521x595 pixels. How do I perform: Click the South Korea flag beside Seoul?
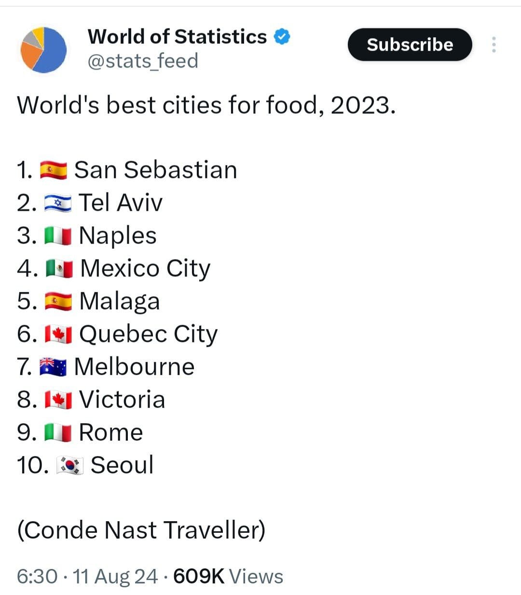[x=70, y=466]
